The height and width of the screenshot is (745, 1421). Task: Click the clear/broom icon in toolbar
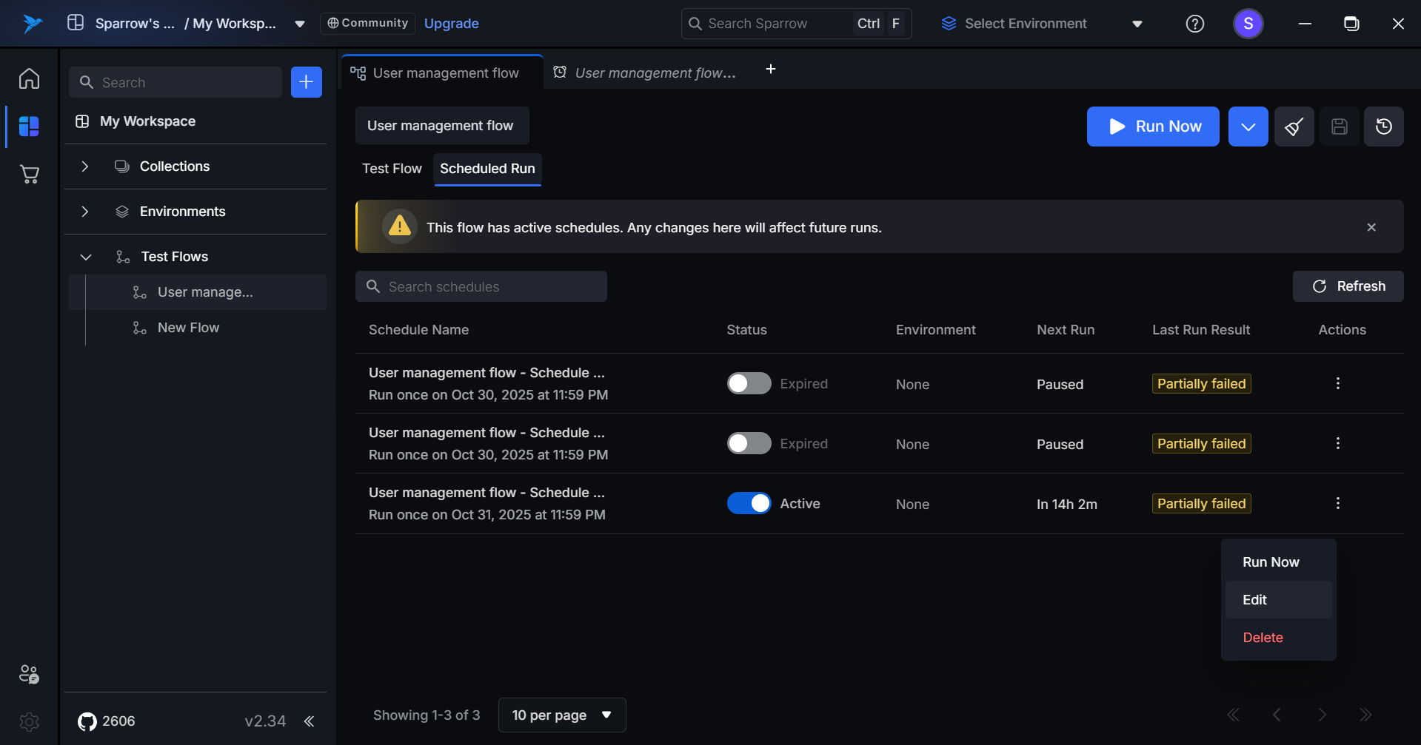click(1294, 127)
